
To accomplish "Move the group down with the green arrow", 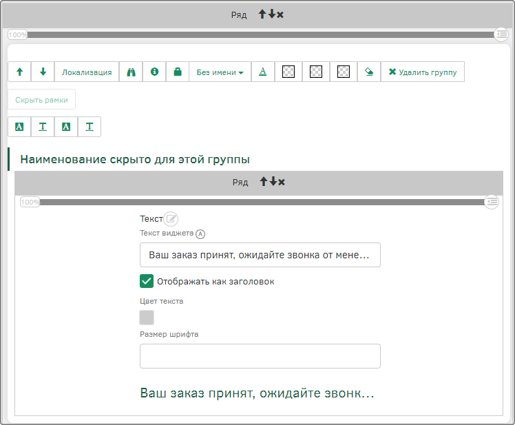I will tap(43, 72).
